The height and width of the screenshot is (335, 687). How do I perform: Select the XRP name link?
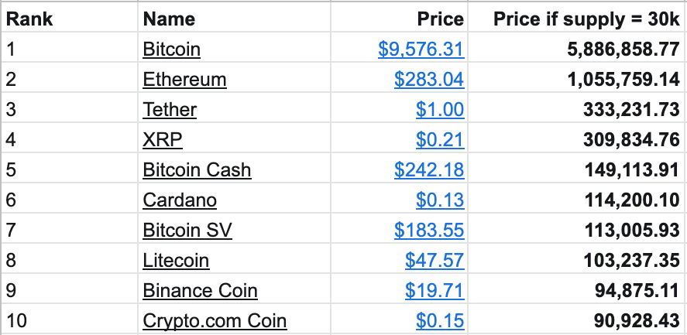(162, 140)
